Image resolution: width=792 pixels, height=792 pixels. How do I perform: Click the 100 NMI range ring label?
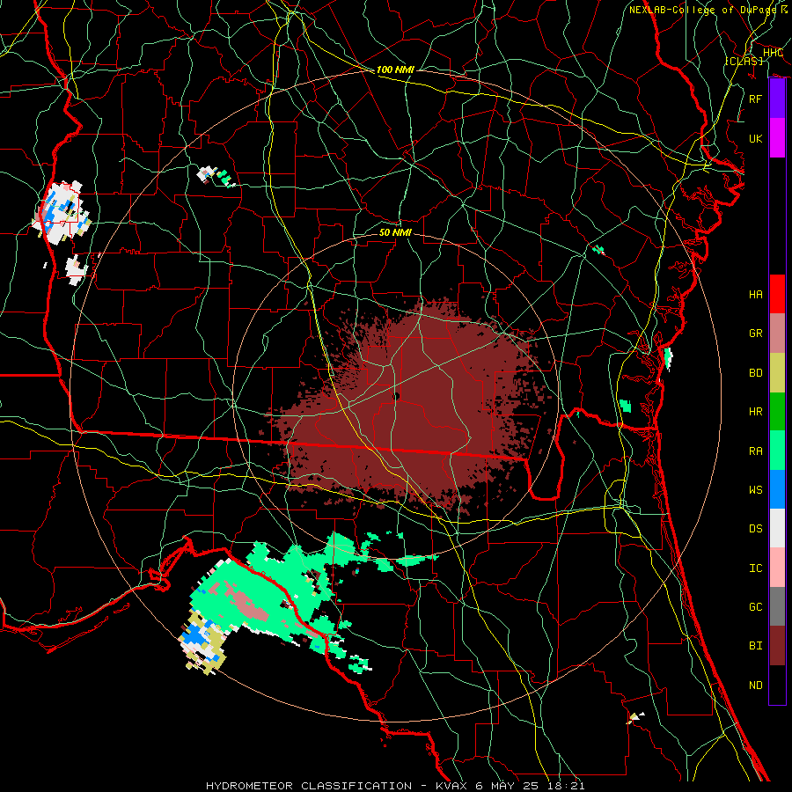(395, 70)
